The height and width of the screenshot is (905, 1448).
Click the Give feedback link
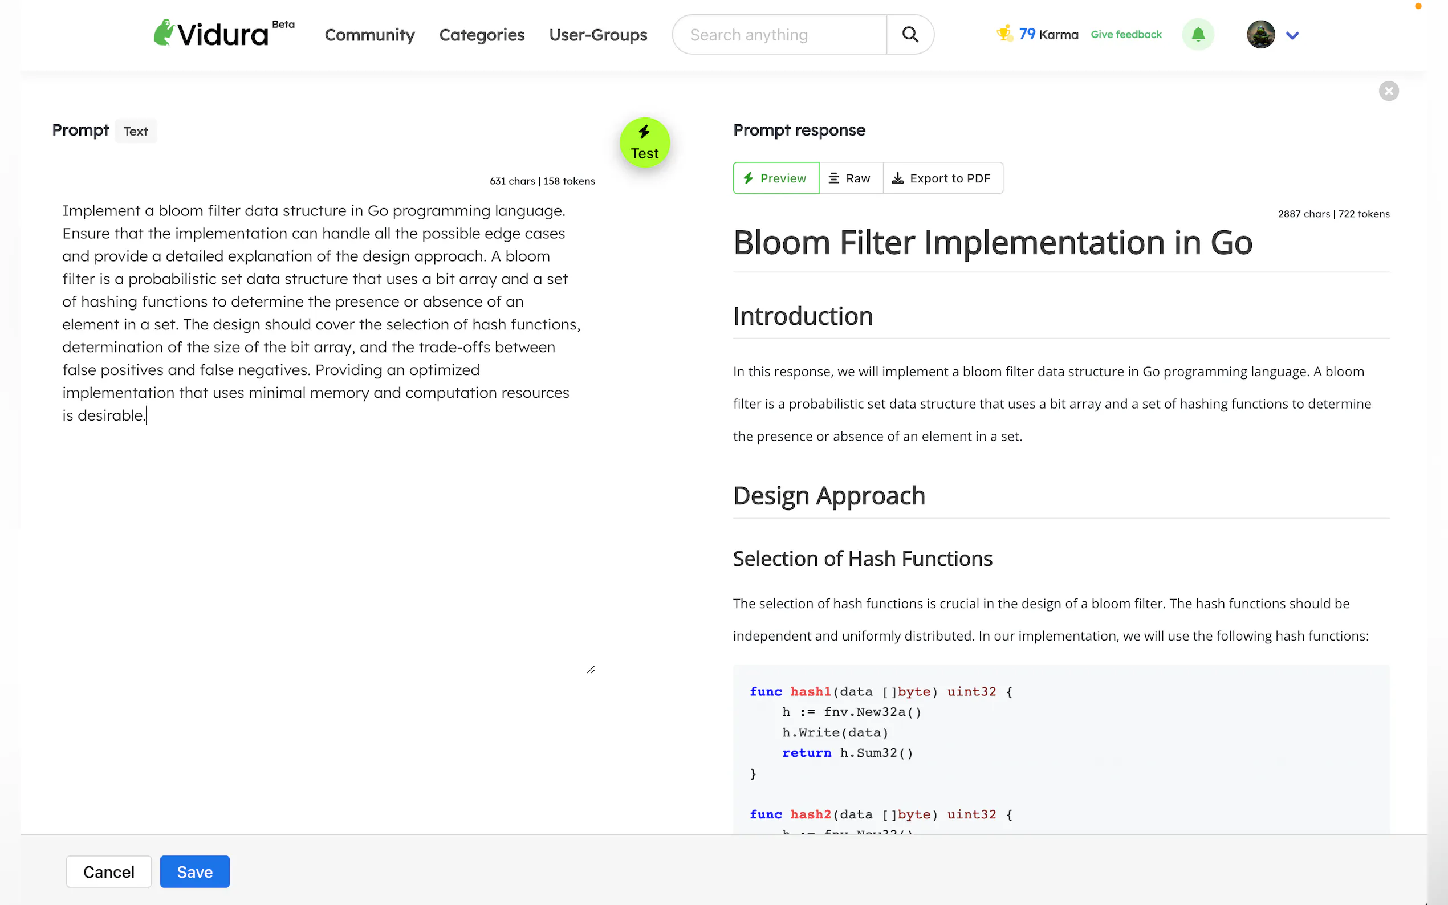pos(1125,35)
